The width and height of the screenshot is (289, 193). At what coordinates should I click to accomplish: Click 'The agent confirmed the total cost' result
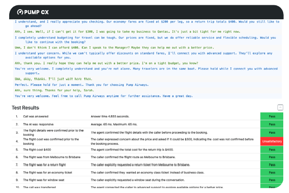132,150
